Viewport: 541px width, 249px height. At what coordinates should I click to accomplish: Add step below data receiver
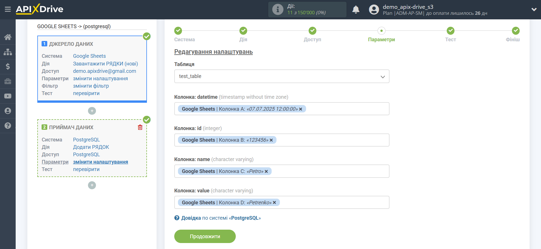click(92, 185)
